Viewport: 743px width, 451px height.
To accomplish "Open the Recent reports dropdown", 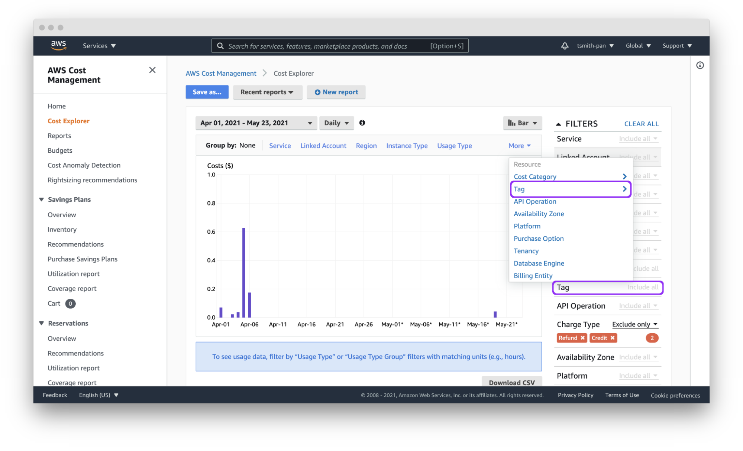I will [x=267, y=92].
